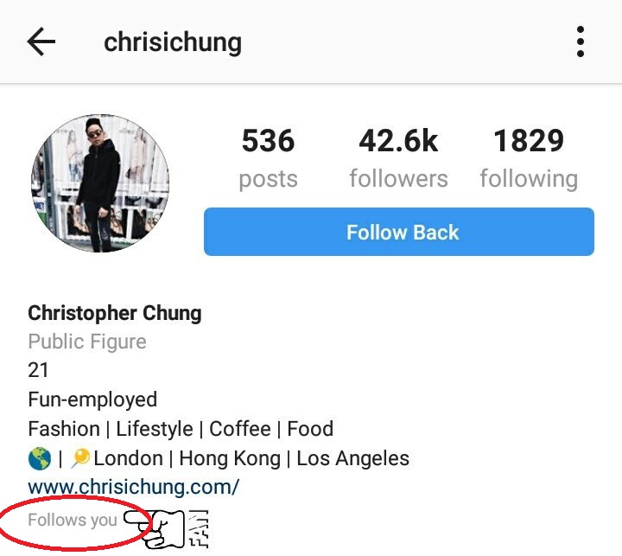622x556 pixels.
Task: Click the pointing hand drawing
Action: pyautogui.click(x=155, y=528)
